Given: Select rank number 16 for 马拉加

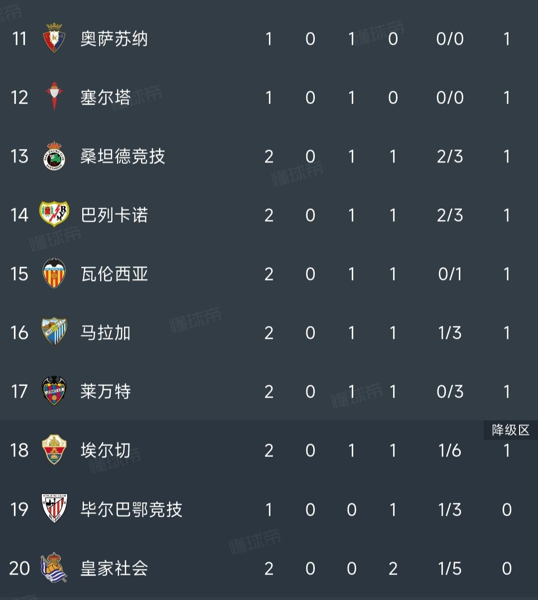Looking at the screenshot, I should point(19,333).
